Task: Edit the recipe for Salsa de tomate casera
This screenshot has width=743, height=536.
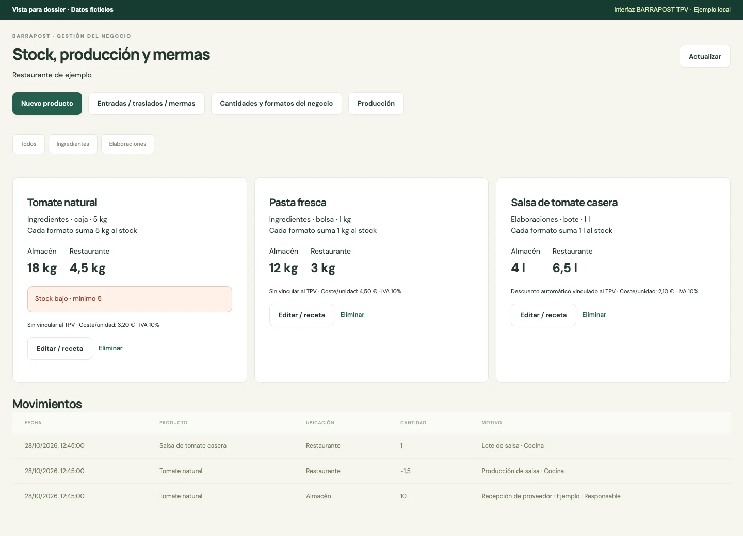Action: point(543,315)
